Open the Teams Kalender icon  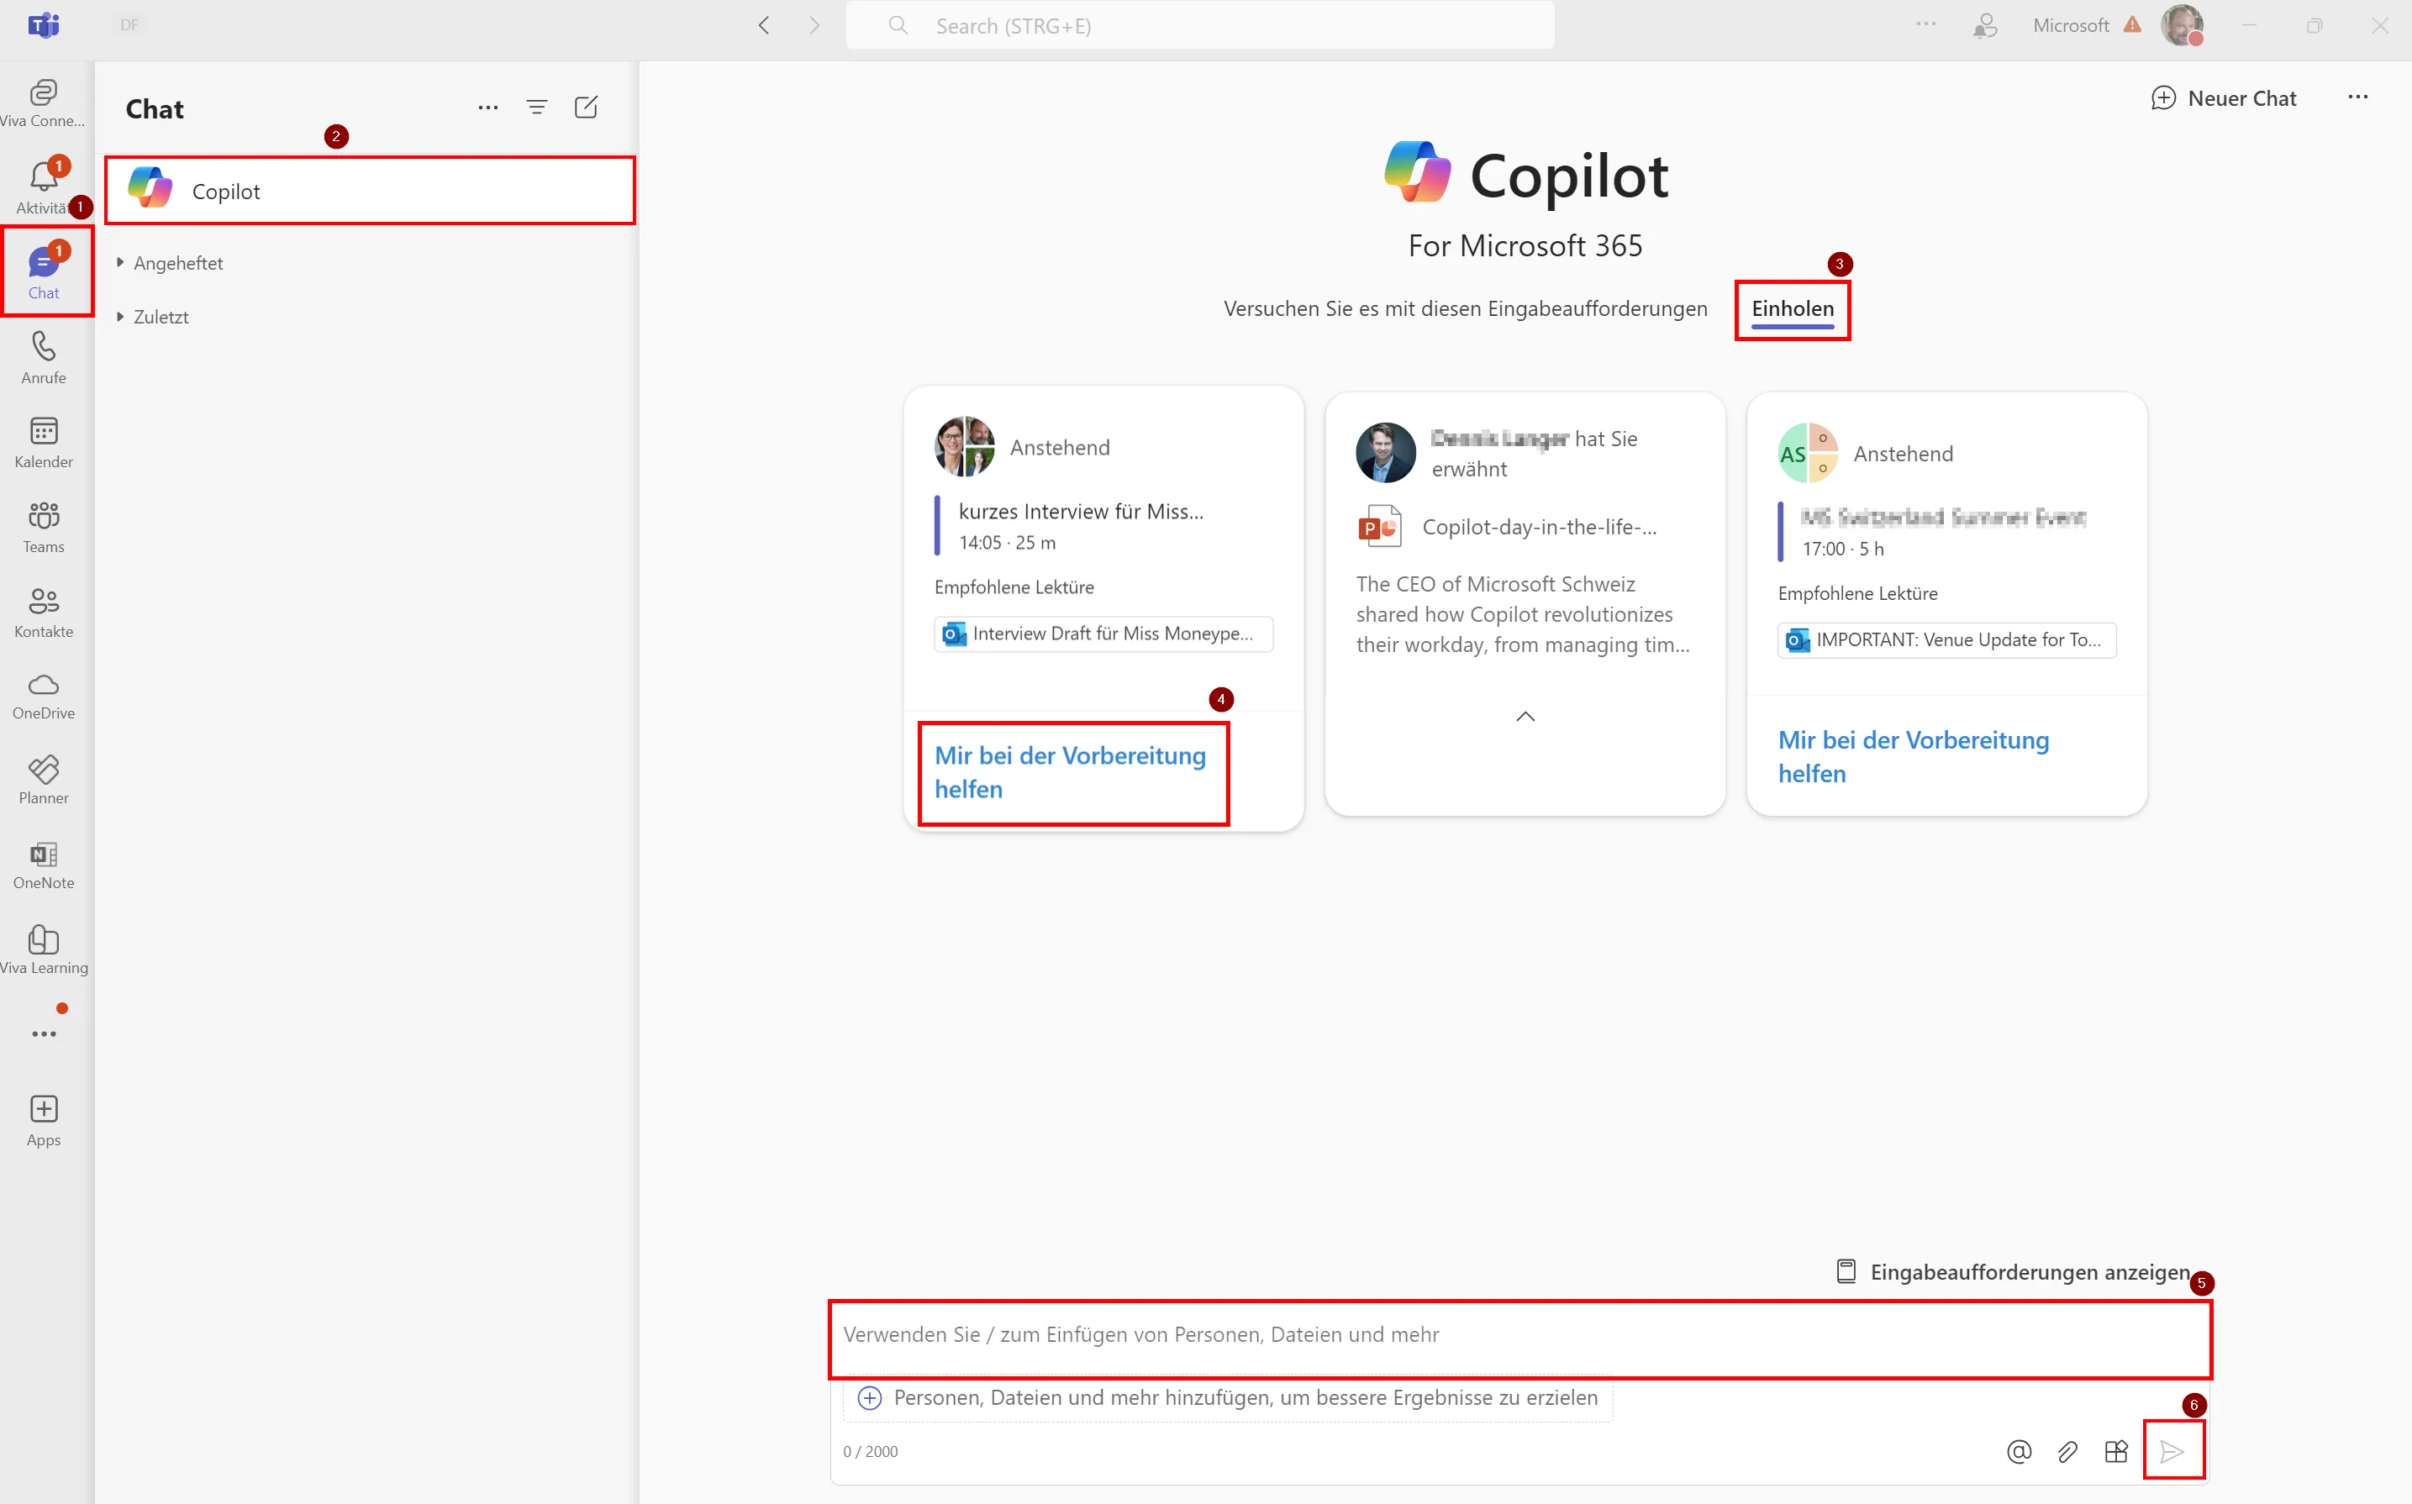tap(43, 440)
